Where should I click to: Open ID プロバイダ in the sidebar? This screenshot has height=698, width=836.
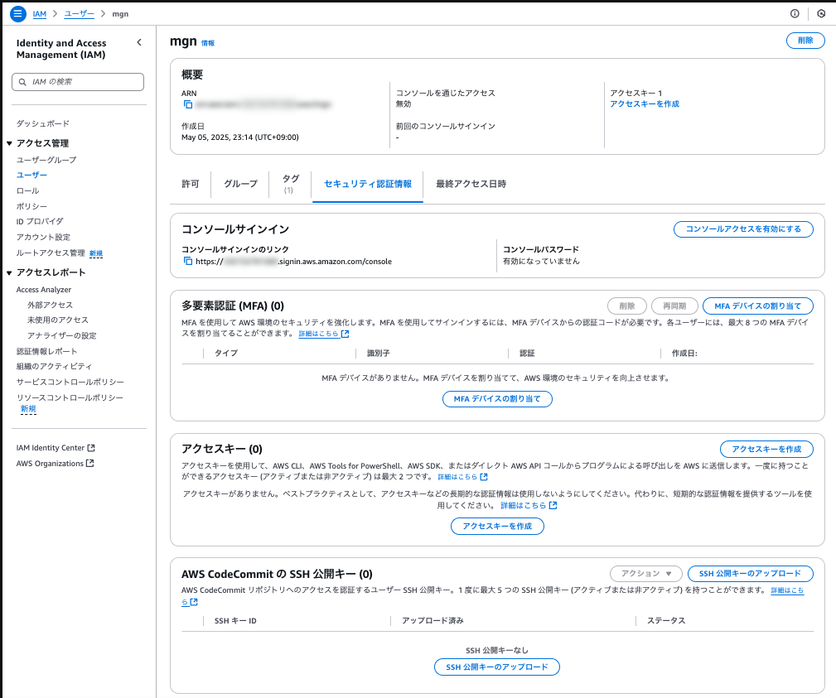pyautogui.click(x=40, y=221)
